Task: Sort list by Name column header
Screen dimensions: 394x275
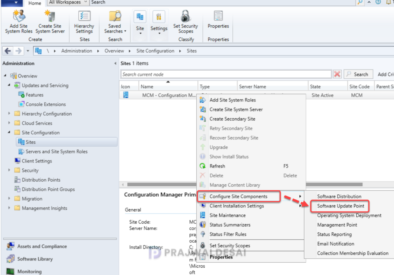Action: click(x=168, y=86)
